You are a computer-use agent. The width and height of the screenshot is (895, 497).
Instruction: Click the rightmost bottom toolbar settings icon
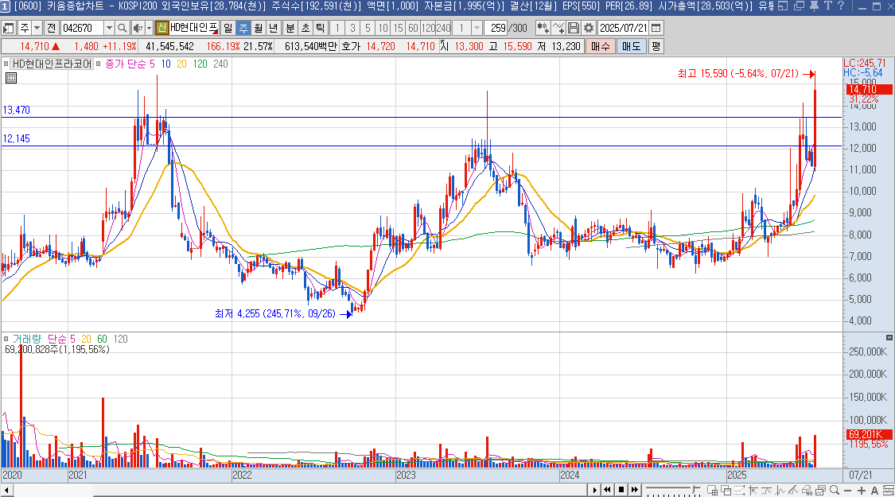click(888, 490)
